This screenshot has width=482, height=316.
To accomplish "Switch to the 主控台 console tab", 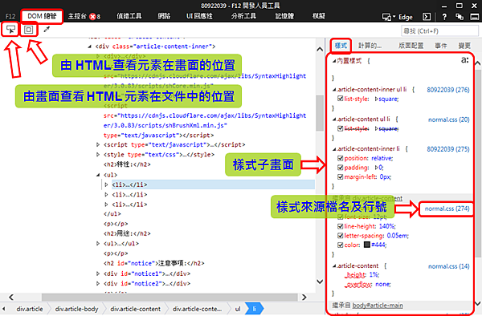I will (77, 16).
